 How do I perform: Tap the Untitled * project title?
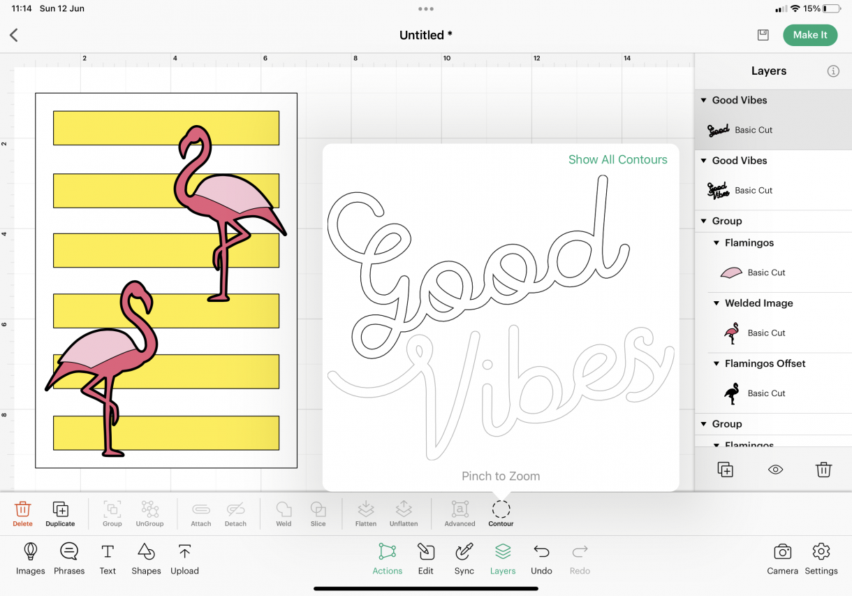426,35
